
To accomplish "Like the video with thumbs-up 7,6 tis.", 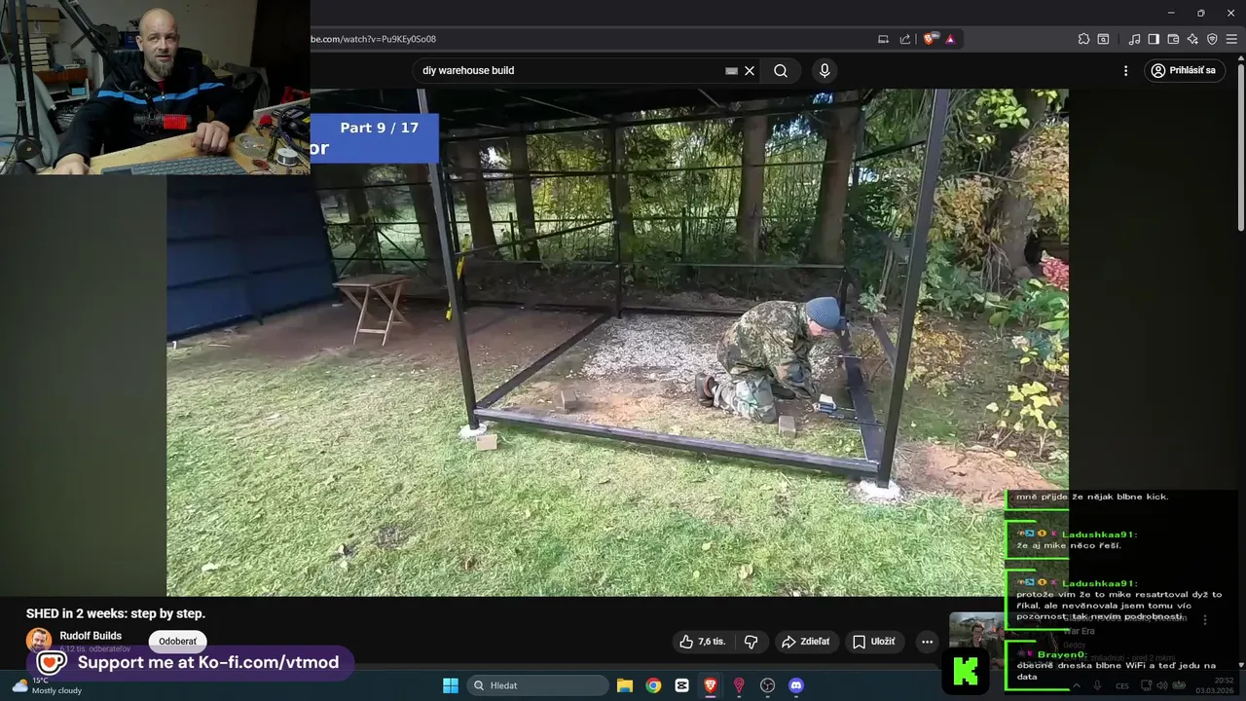I will (702, 642).
